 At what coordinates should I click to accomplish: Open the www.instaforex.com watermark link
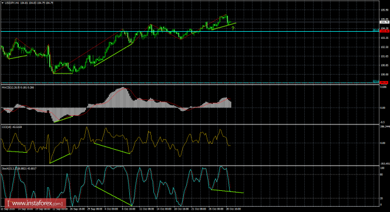click(35, 203)
